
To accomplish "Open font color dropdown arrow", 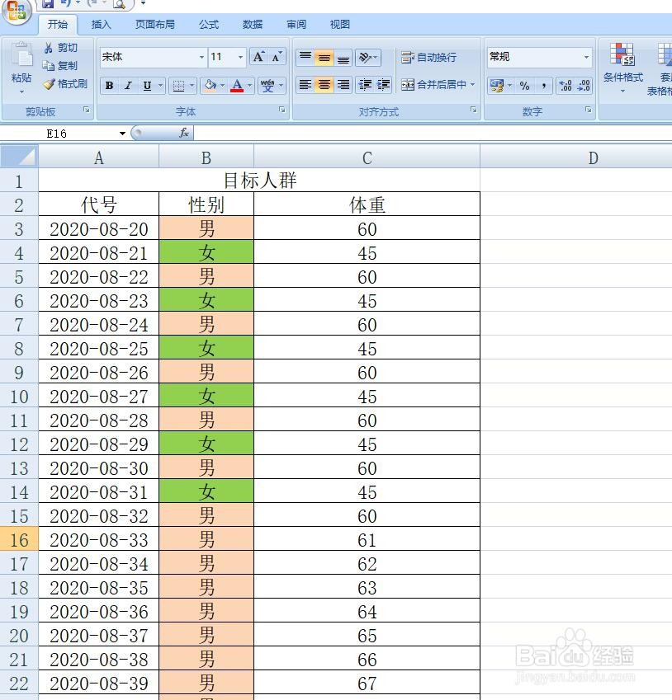I will click(250, 86).
